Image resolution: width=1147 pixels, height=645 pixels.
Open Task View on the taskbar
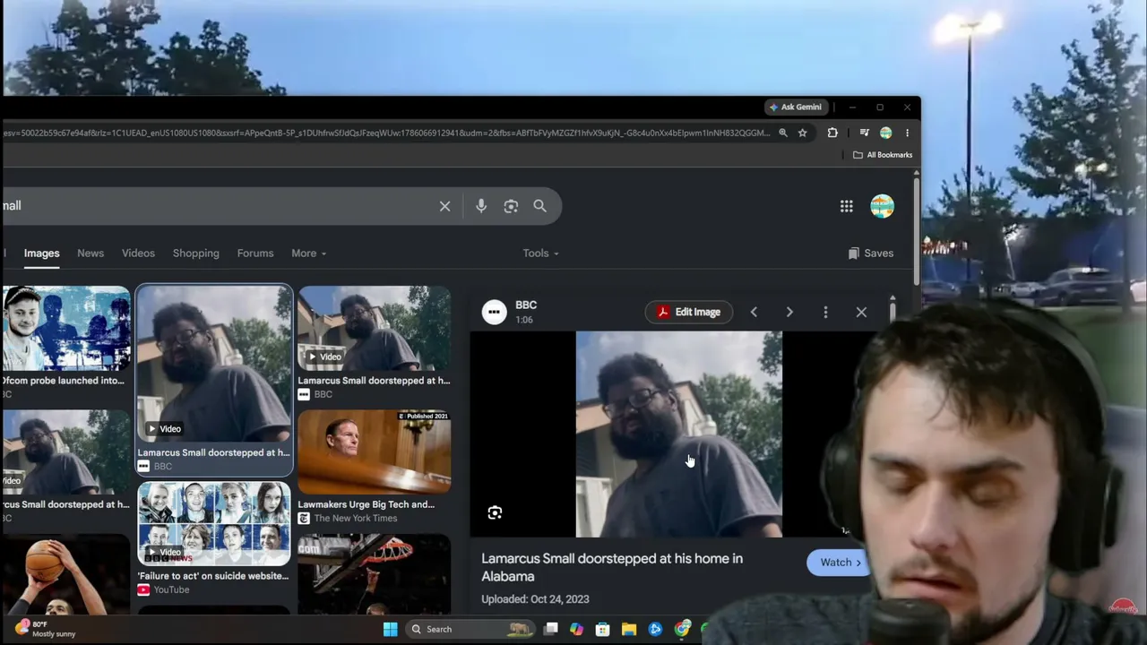point(551,629)
